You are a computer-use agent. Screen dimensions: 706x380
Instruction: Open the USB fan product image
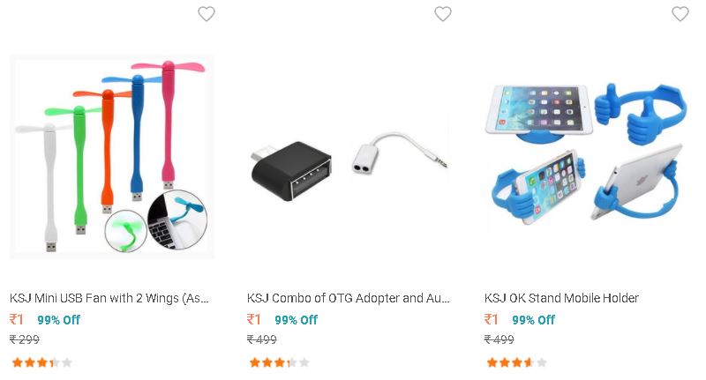(112, 157)
